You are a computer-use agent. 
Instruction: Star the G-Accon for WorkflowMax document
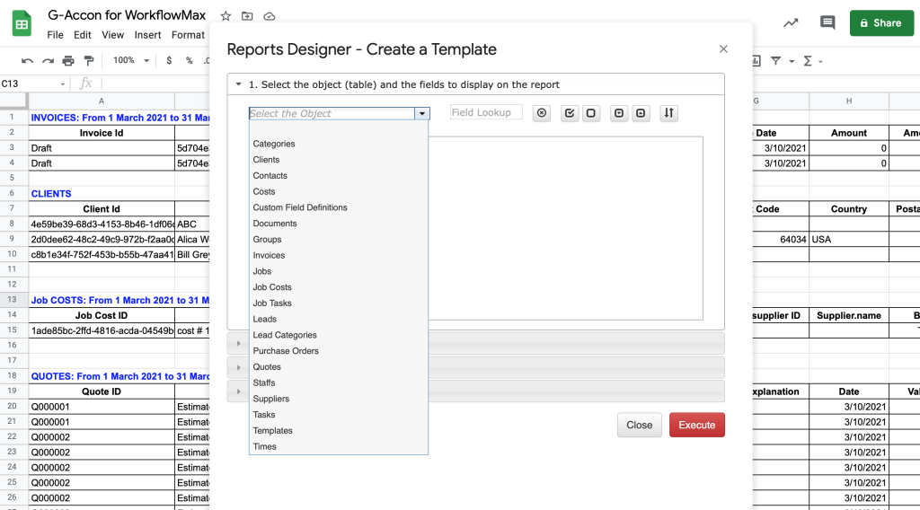[226, 16]
